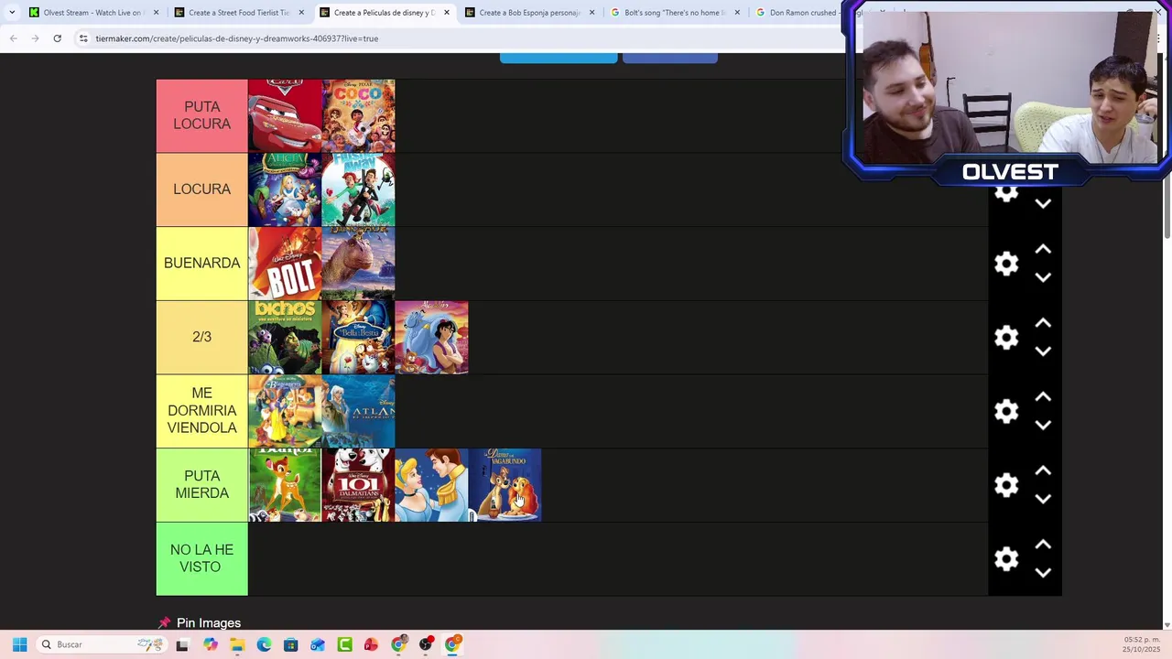
Task: Select the Atlantis movie thumbnail
Action: (358, 411)
